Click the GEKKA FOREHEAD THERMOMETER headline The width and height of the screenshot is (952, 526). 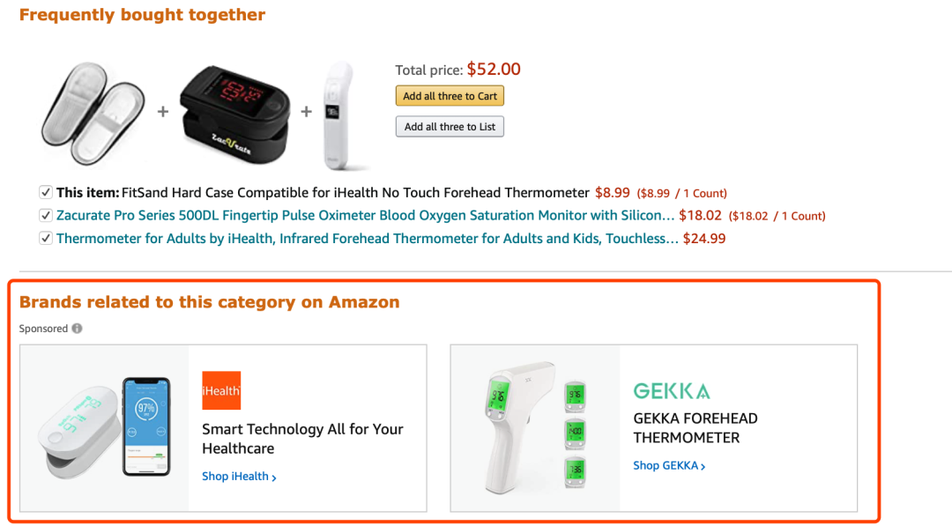coord(695,427)
